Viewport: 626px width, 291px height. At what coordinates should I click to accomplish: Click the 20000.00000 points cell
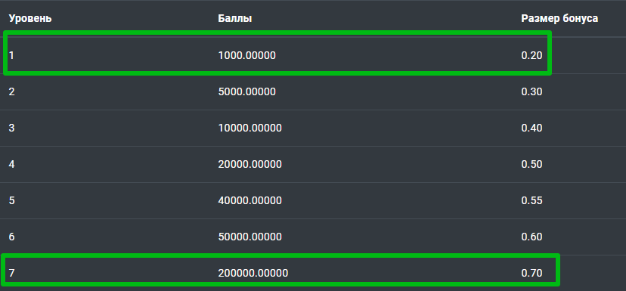pos(250,165)
